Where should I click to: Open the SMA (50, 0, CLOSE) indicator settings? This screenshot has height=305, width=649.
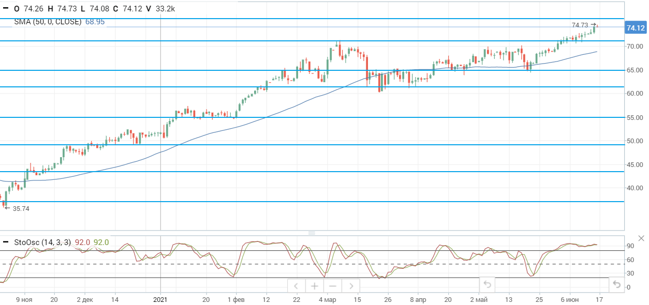pyautogui.click(x=48, y=22)
